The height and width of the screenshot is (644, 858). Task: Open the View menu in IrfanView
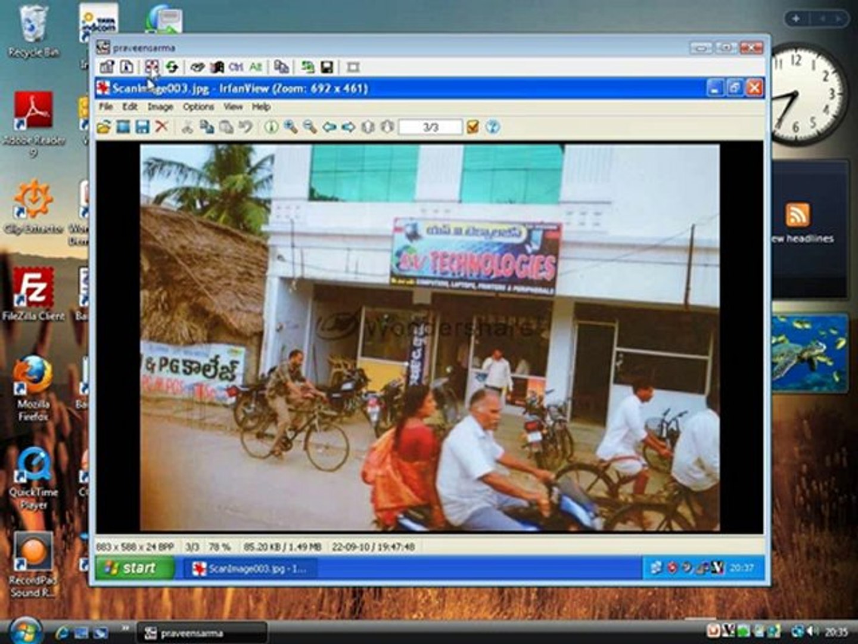(233, 107)
